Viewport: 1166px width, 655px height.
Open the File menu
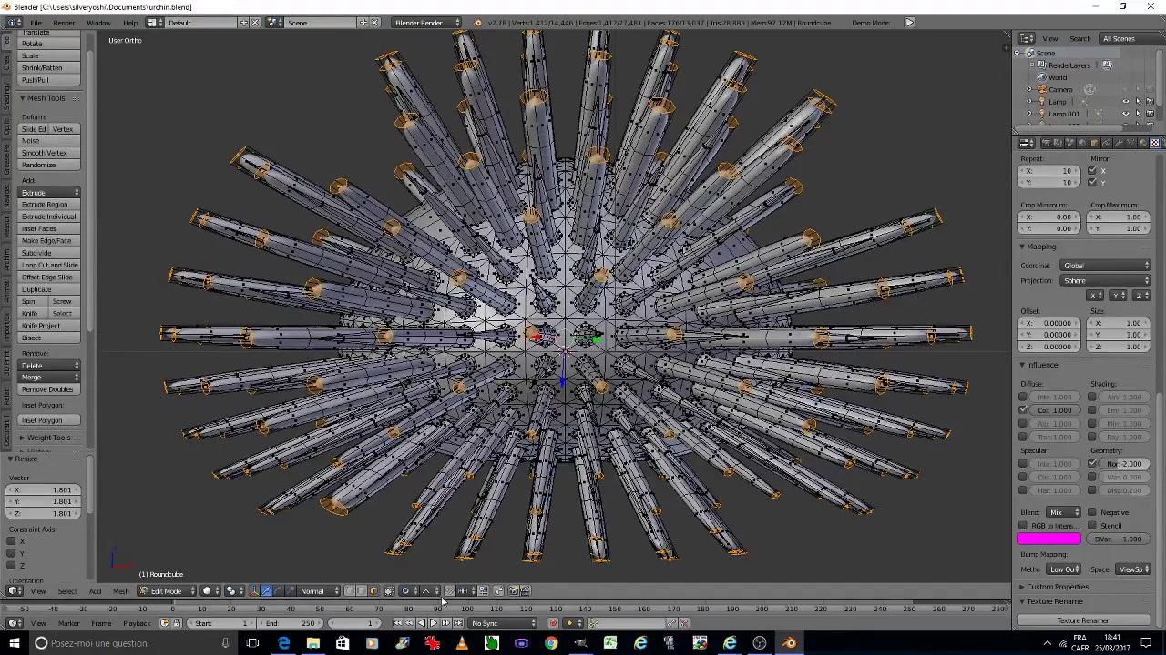click(36, 22)
